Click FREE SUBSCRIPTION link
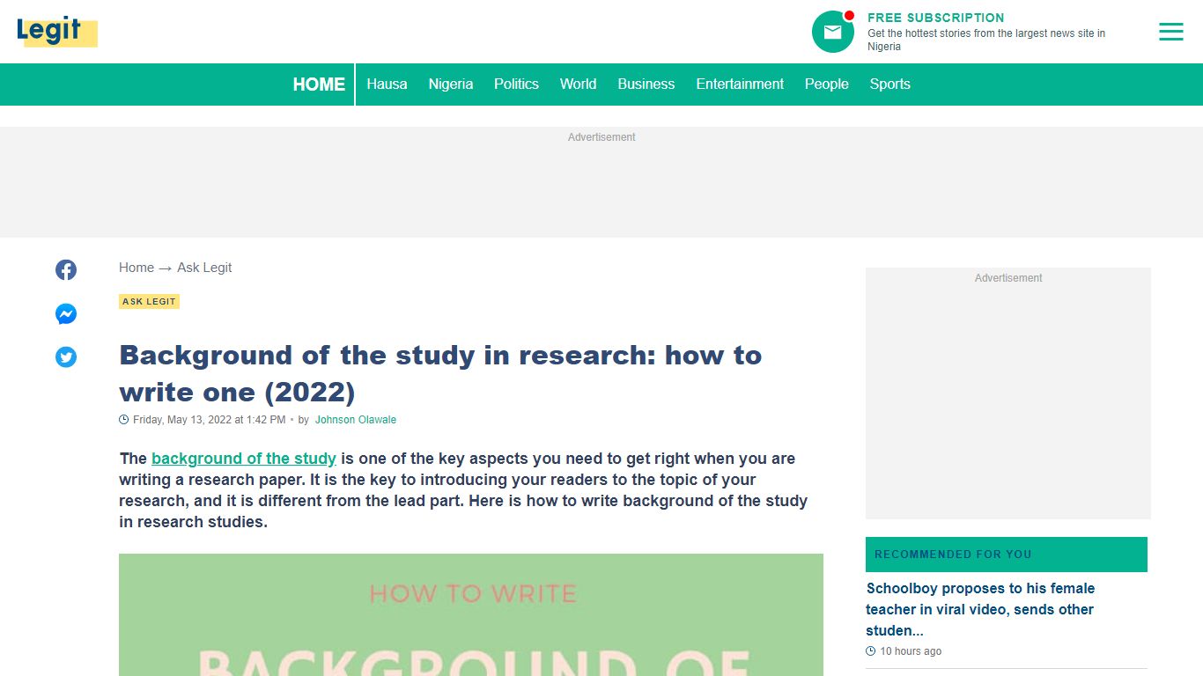The height and width of the screenshot is (676, 1203). [x=935, y=18]
